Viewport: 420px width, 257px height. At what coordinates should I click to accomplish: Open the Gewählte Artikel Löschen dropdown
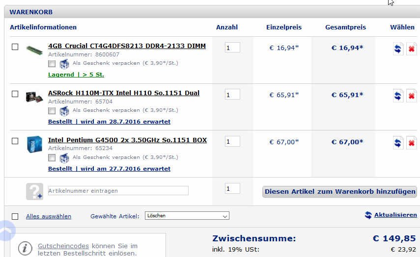pos(187,215)
